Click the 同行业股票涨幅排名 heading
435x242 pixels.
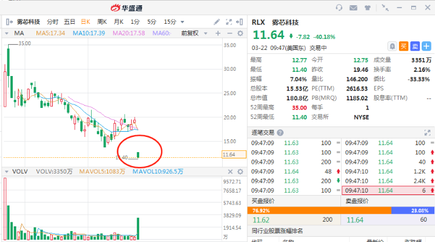[x=277, y=230]
